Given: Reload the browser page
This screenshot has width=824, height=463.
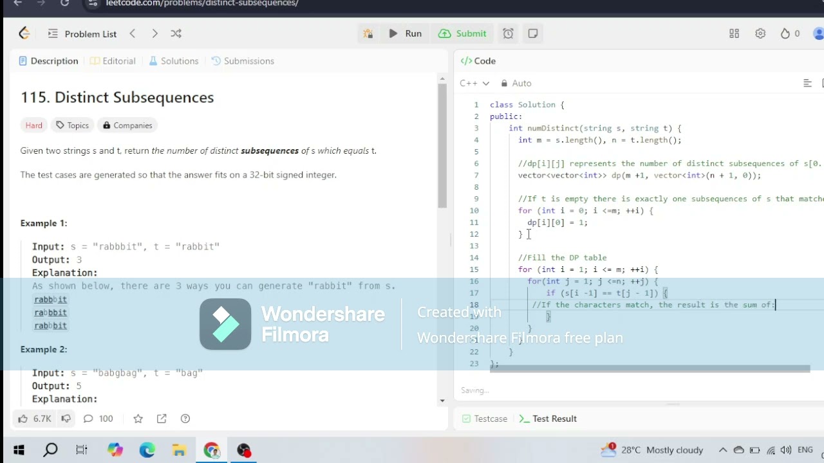Looking at the screenshot, I should (64, 3).
